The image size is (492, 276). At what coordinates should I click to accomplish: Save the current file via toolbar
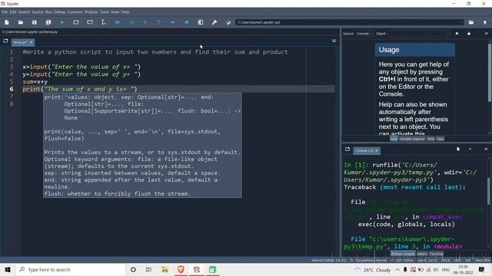34,22
